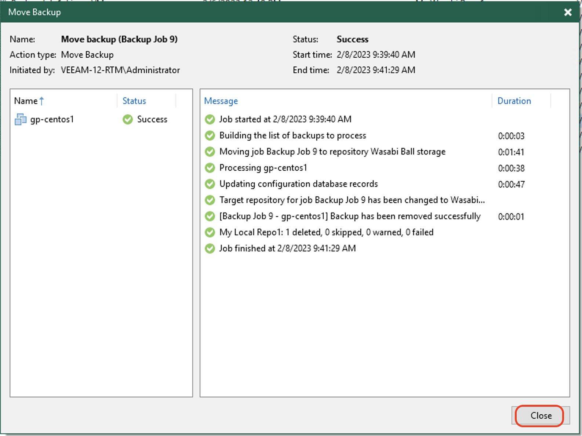Viewport: 582px width, 436px height.
Task: Click green check icon for Job started
Action: [210, 119]
